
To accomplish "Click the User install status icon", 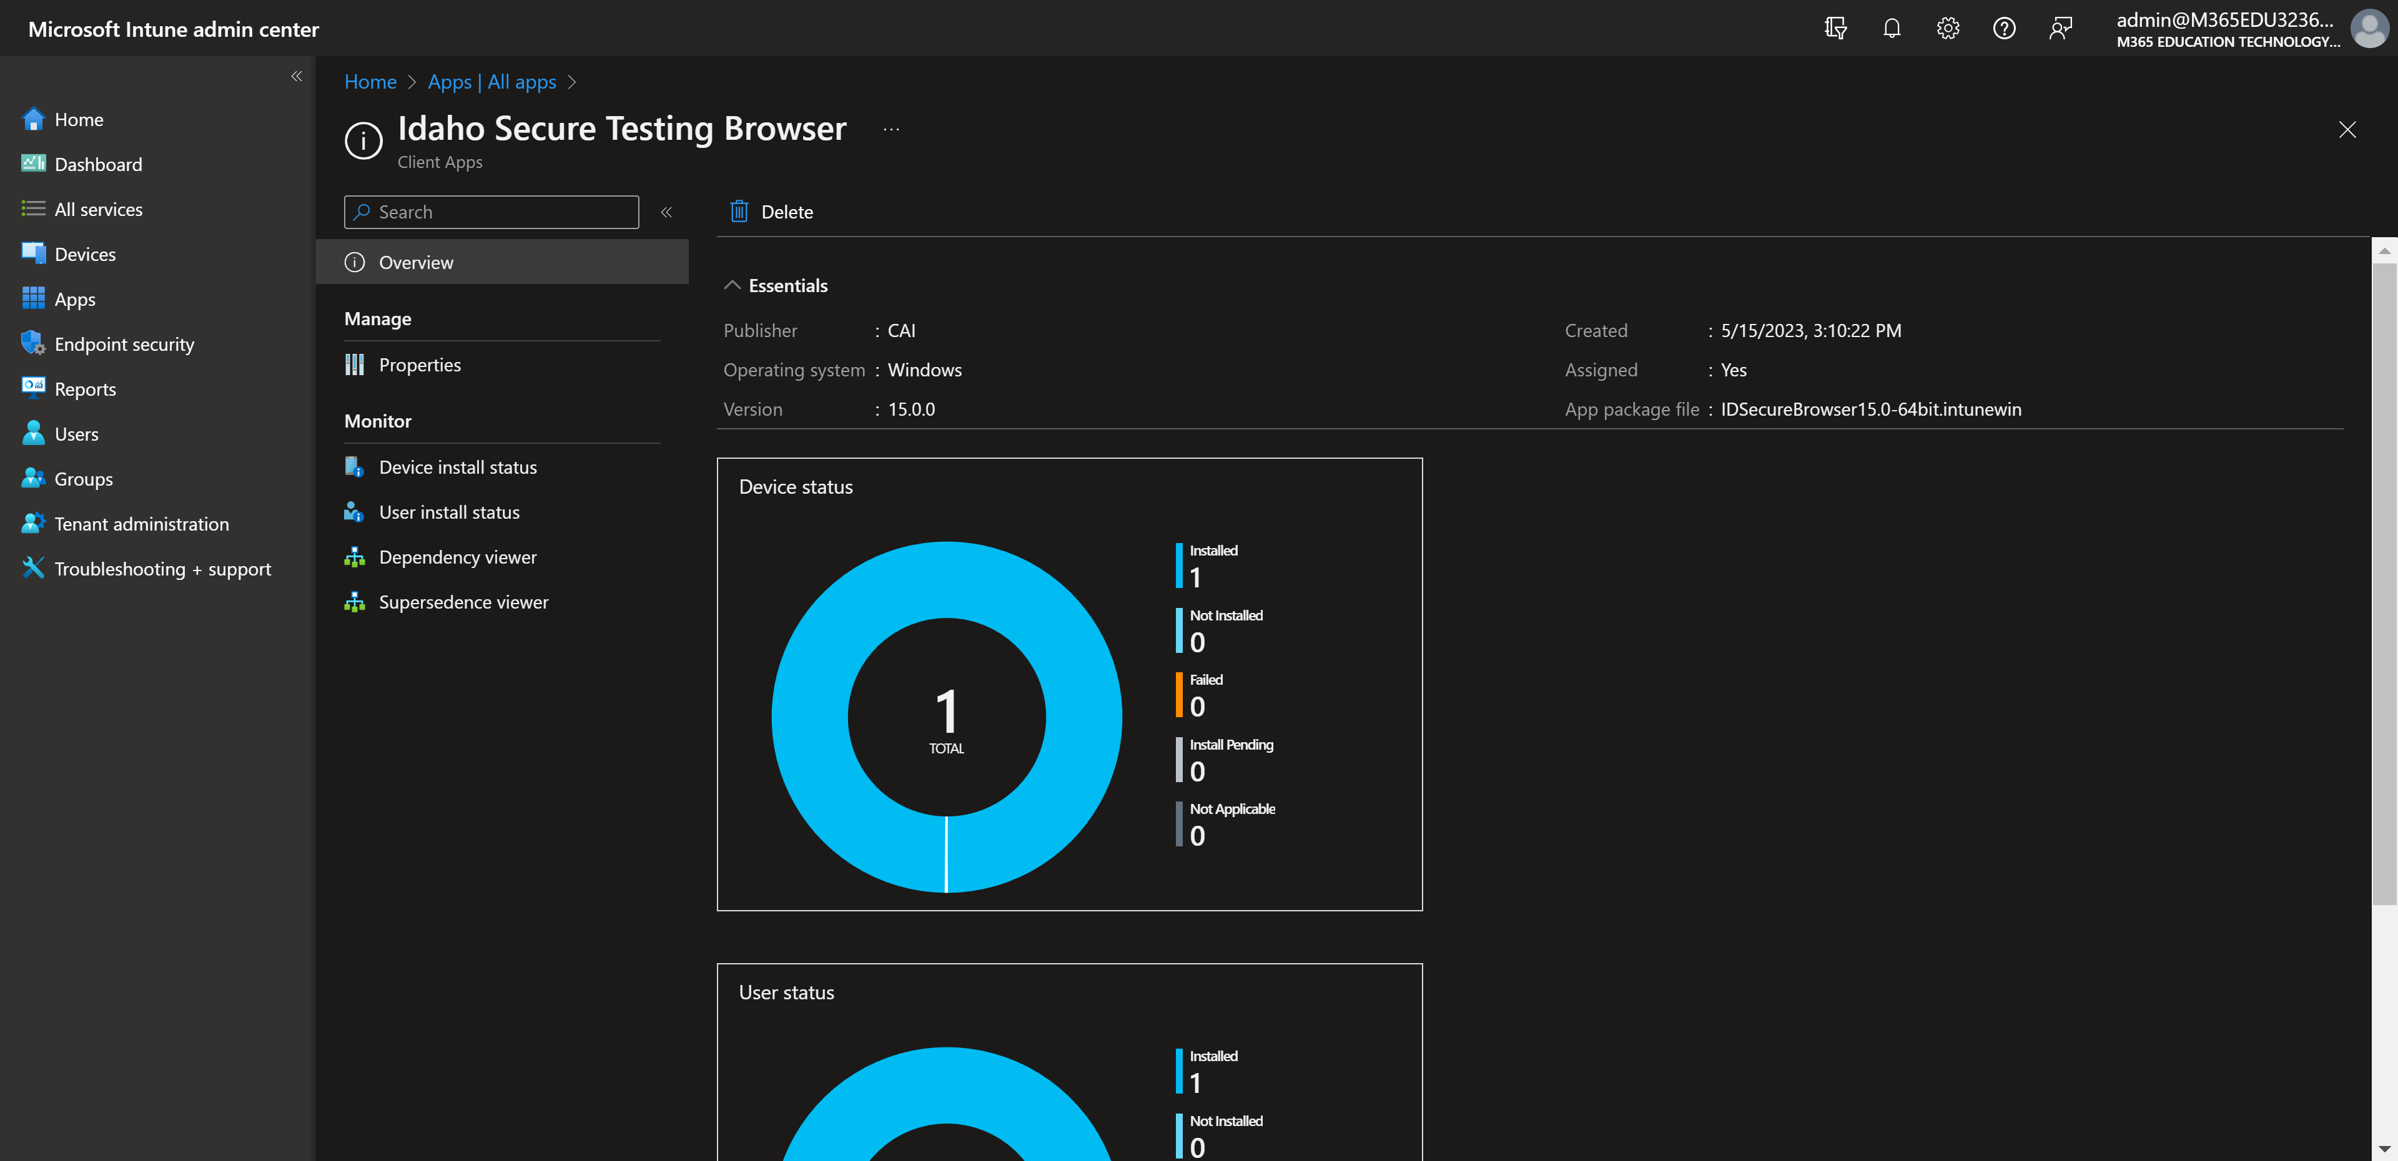I will click(x=353, y=512).
